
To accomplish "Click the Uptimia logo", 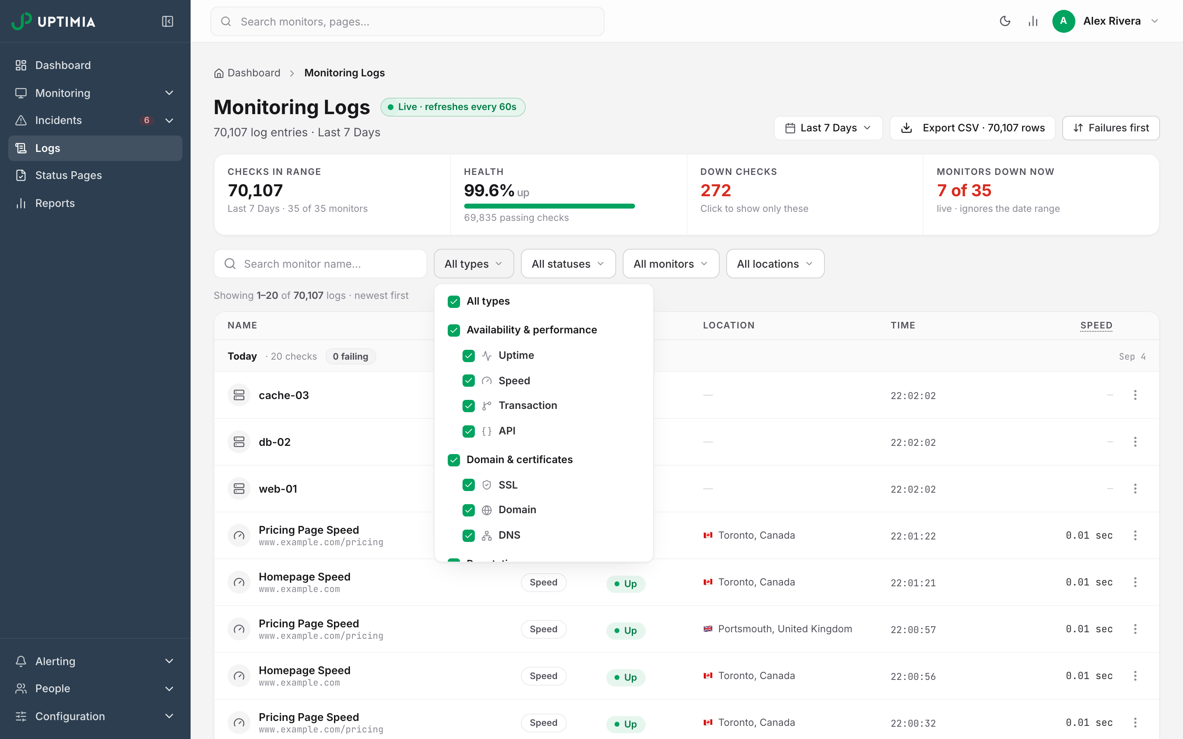I will 53,21.
